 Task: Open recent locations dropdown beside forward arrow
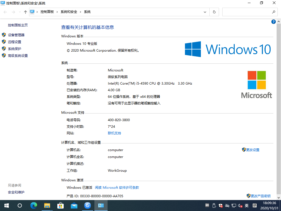(20, 12)
